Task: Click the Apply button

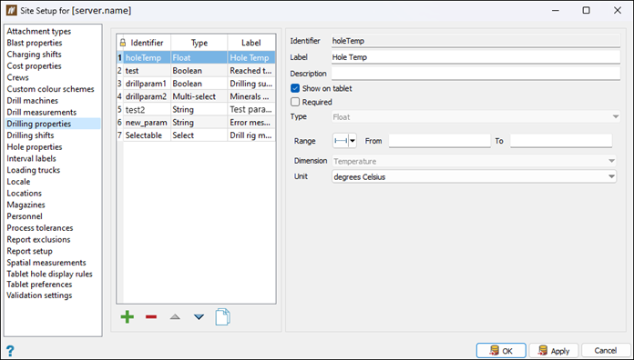Action: pyautogui.click(x=554, y=351)
